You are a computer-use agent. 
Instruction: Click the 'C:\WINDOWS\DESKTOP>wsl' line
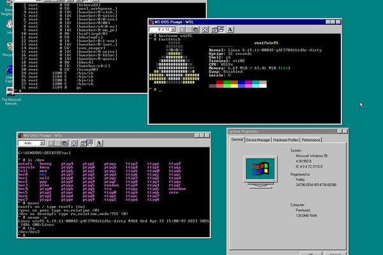(44, 153)
